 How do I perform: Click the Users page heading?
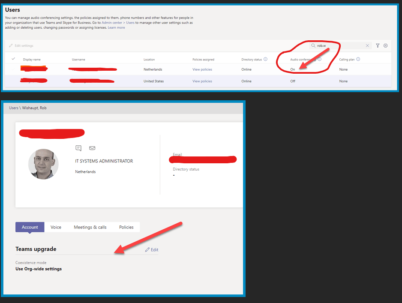point(12,10)
